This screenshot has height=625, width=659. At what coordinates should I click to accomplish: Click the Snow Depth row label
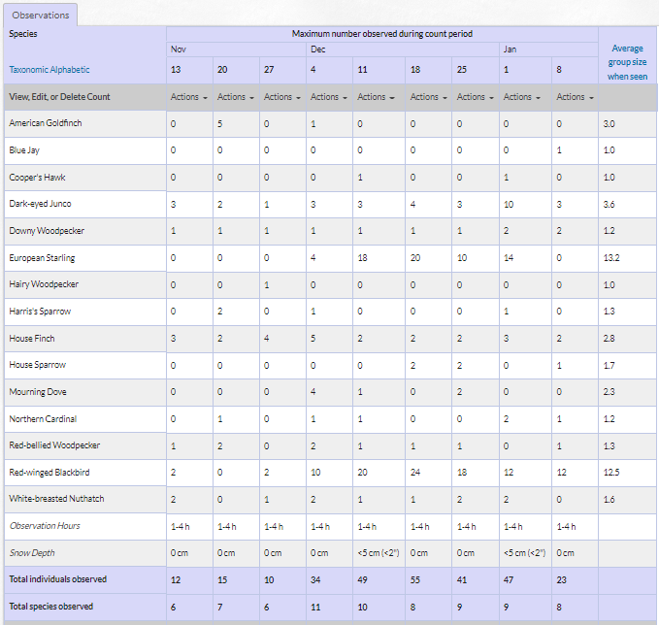coord(32,553)
